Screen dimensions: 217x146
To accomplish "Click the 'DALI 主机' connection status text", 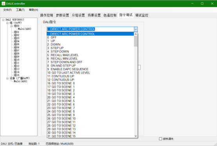I will point(12,144).
